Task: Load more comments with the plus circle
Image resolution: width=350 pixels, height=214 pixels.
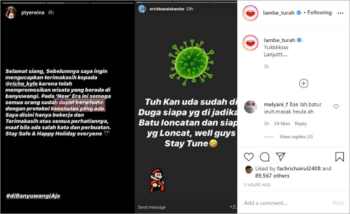Action: pyautogui.click(x=303, y=83)
